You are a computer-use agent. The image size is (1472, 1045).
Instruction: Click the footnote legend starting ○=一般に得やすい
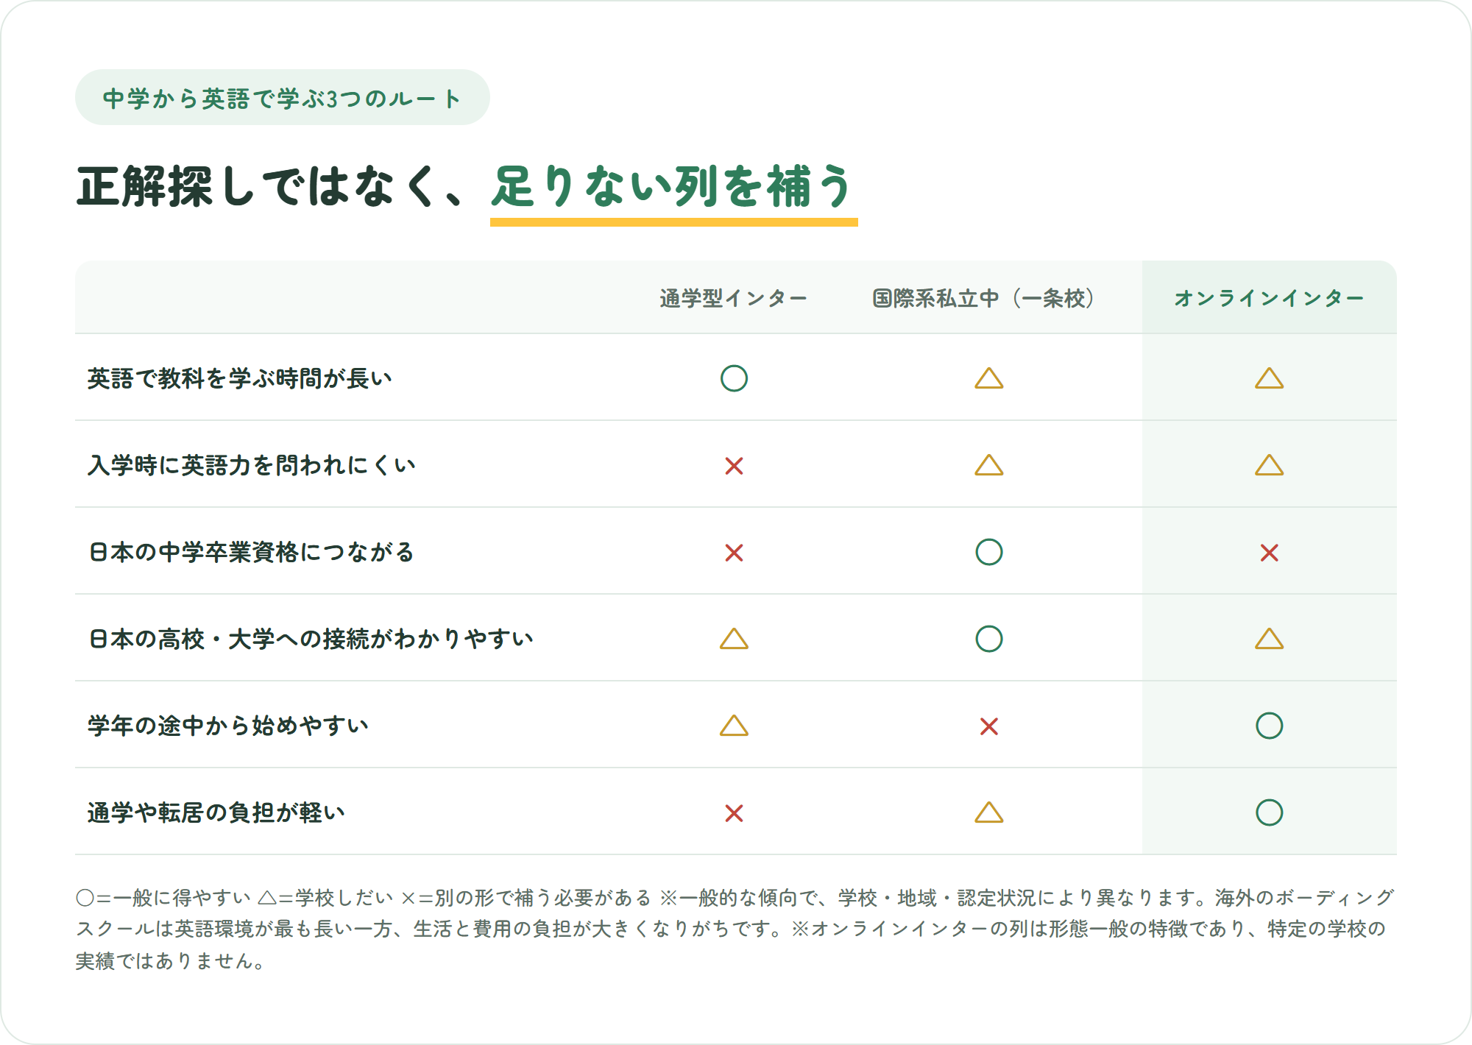[x=735, y=929]
